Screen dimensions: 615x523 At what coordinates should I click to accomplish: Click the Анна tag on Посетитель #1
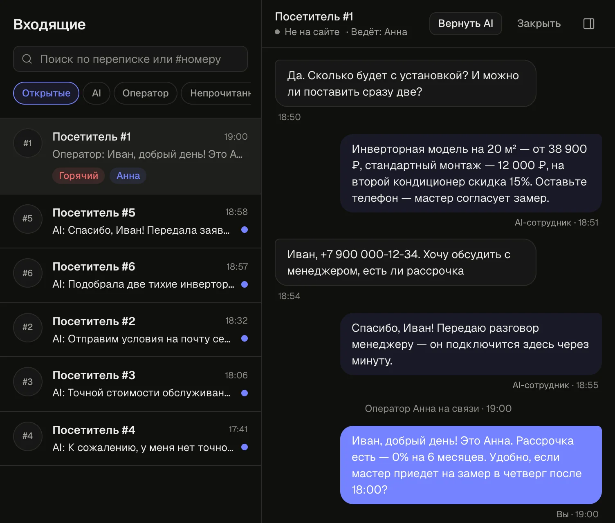click(x=128, y=176)
